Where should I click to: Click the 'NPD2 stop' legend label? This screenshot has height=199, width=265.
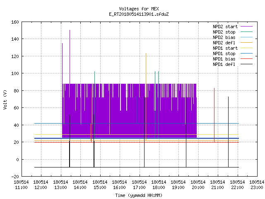[224, 32]
